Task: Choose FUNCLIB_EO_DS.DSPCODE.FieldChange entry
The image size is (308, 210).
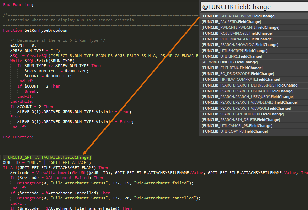Action: click(255, 74)
